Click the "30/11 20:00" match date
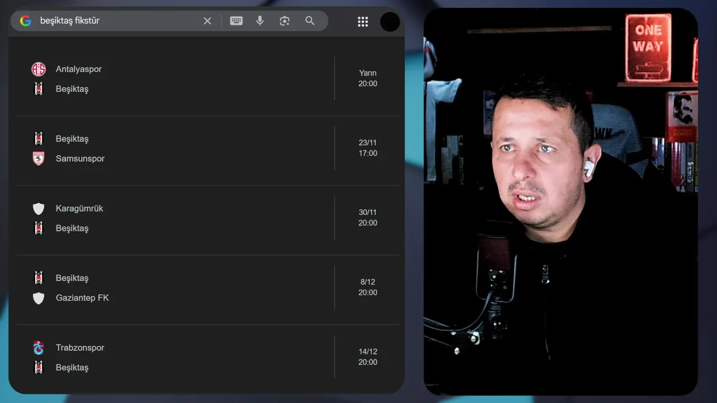 (368, 218)
